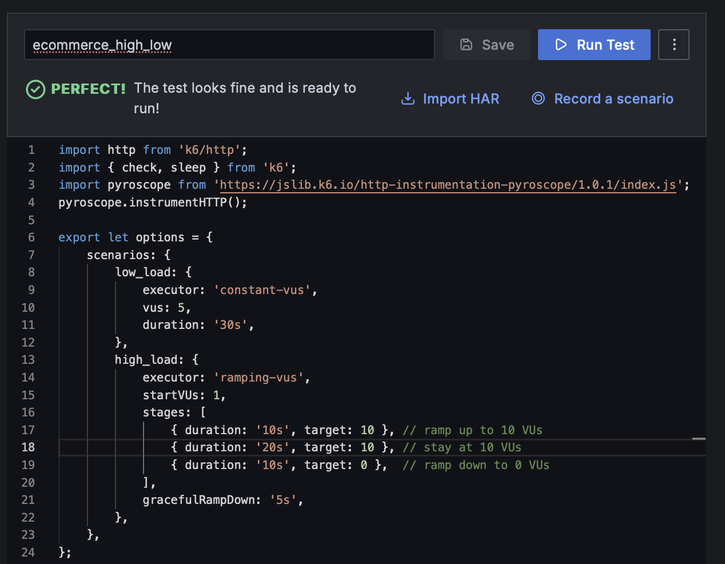This screenshot has width=725, height=564.
Task: Click the Record a scenario link
Action: [614, 99]
